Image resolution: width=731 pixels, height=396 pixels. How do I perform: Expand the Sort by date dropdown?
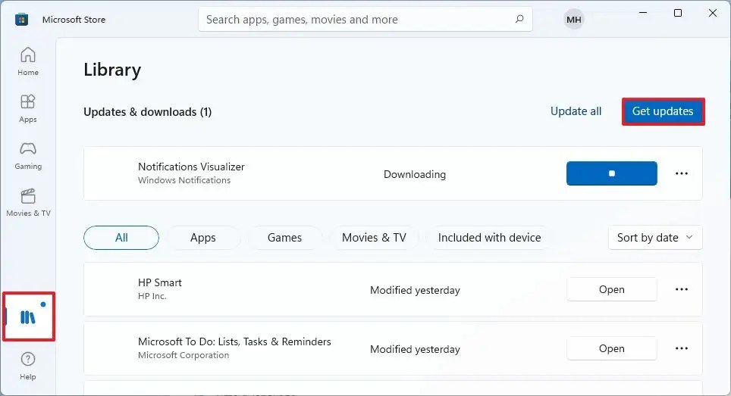(x=655, y=238)
